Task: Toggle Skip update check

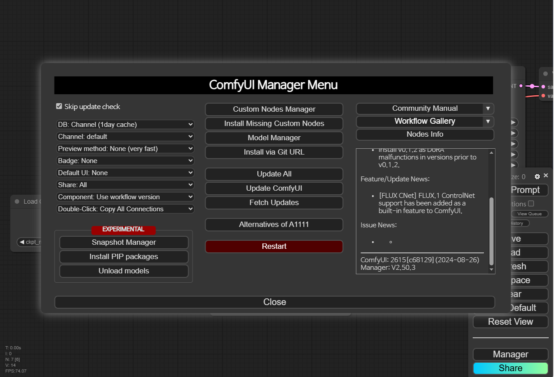Action: (59, 106)
